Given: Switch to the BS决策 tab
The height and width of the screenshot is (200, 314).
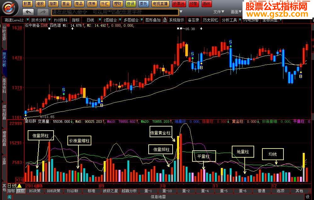Looking at the screenshot, I should pos(35,191).
